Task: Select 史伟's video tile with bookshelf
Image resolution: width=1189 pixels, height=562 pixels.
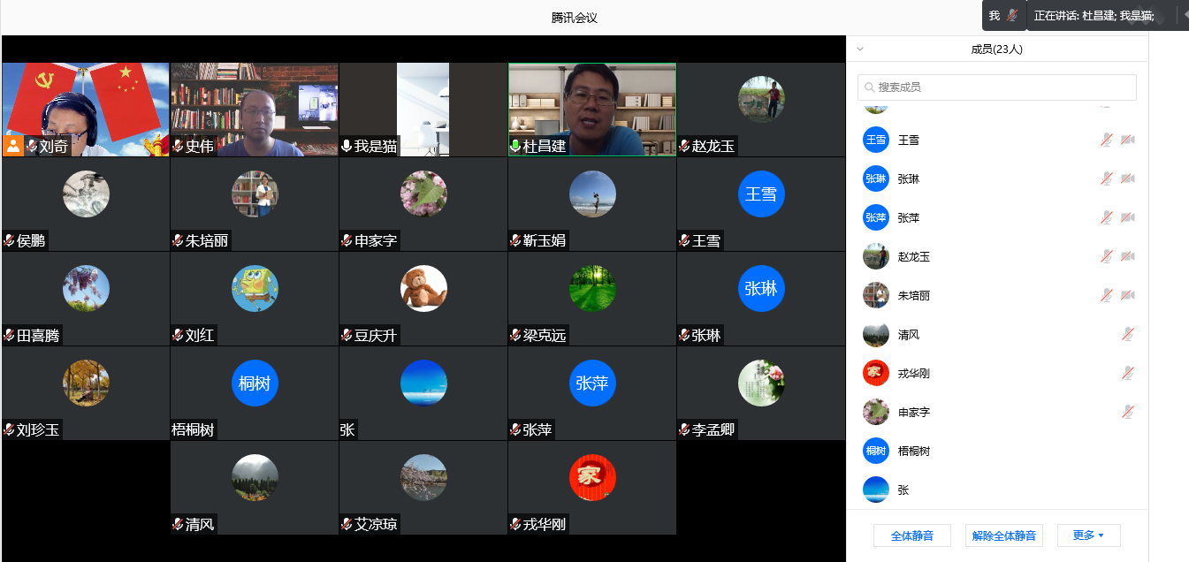Action: 255,110
